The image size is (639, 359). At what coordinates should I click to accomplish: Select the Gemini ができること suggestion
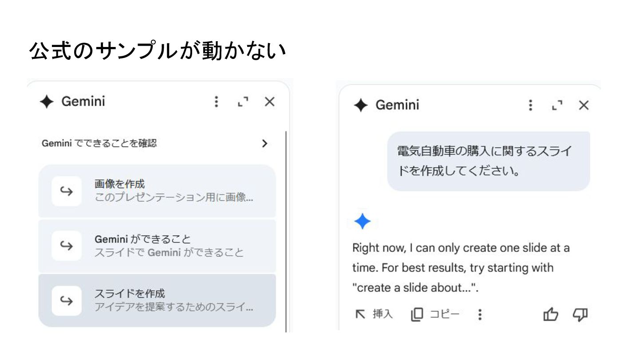point(173,246)
